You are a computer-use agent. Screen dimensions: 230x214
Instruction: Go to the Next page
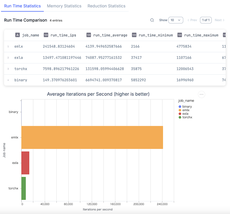click(220, 20)
